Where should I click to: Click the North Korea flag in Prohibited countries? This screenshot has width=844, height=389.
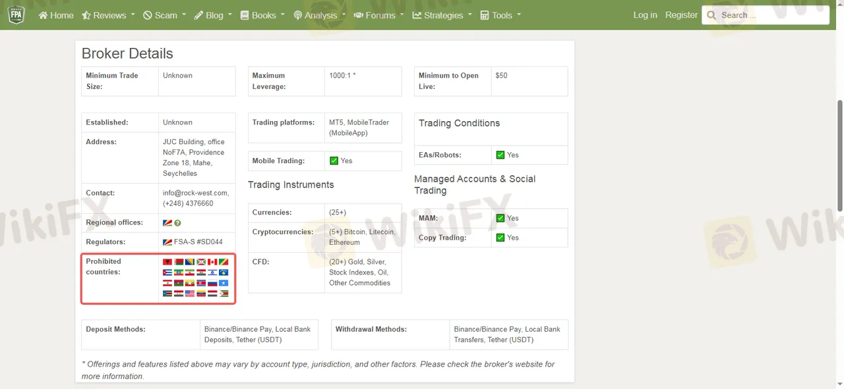(201, 283)
